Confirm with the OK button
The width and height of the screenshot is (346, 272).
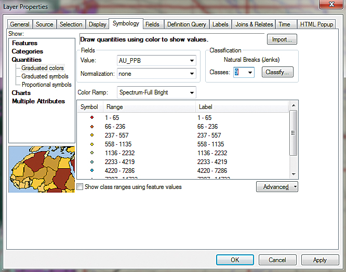tap(235, 260)
